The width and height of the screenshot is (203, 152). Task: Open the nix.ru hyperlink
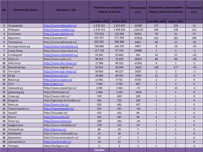[x=56, y=104]
